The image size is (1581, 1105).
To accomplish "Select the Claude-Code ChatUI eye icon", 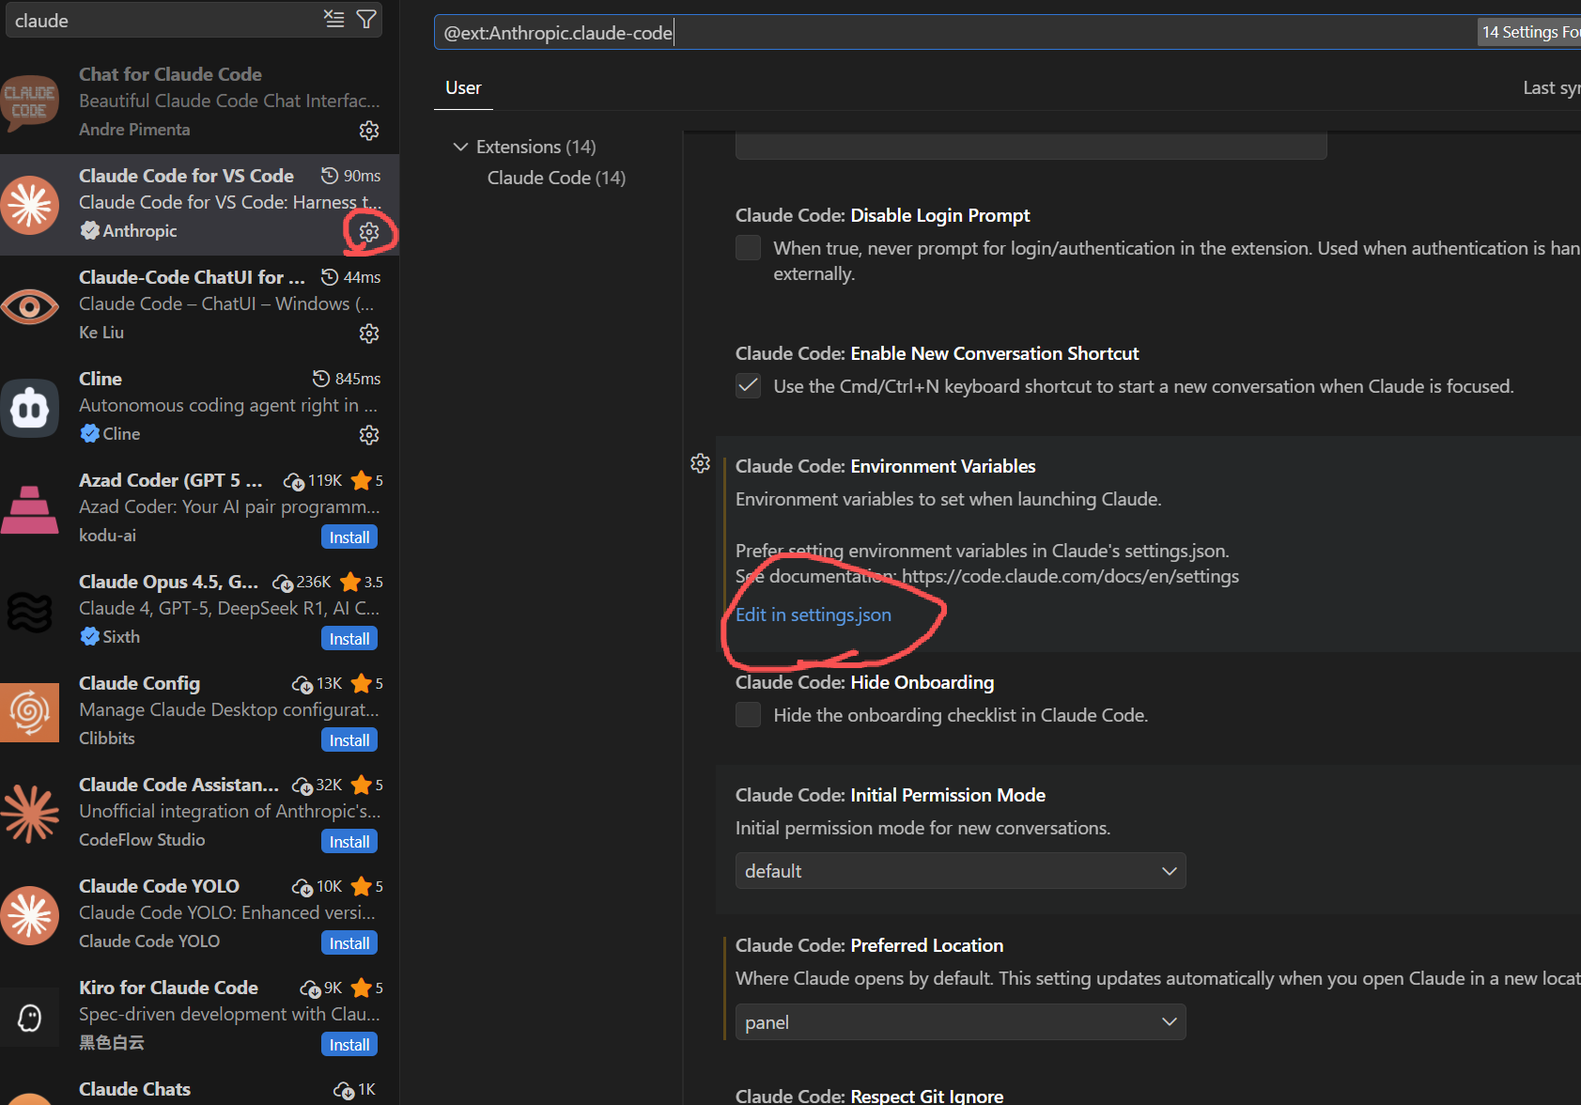I will click(x=30, y=305).
